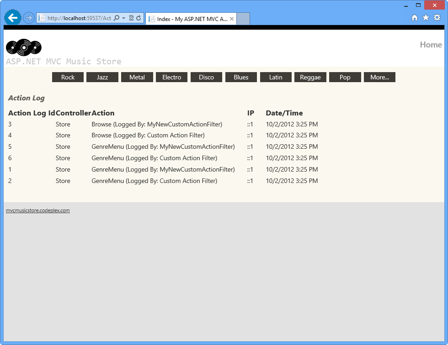Screen dimensions: 448x345
Task: Open the Electro genre page
Action: [171, 77]
